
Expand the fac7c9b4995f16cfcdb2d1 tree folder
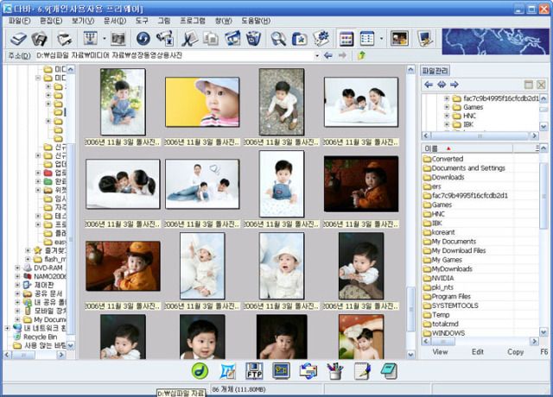[x=447, y=98]
